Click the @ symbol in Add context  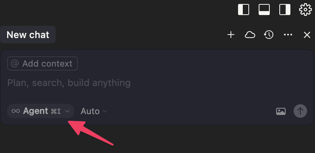pos(15,64)
